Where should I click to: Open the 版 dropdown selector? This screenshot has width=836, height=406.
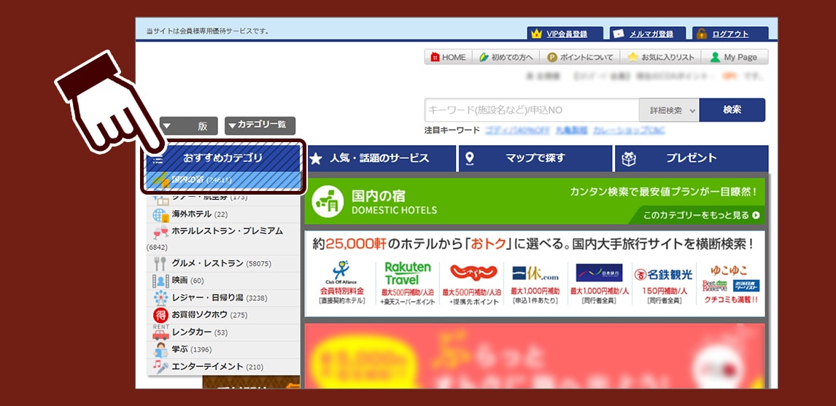point(188,126)
